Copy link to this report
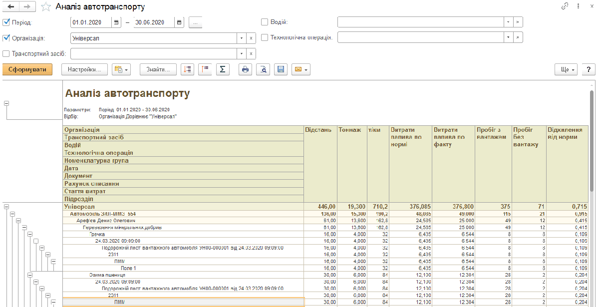Image resolution: width=599 pixels, height=307 pixels. (x=566, y=6)
